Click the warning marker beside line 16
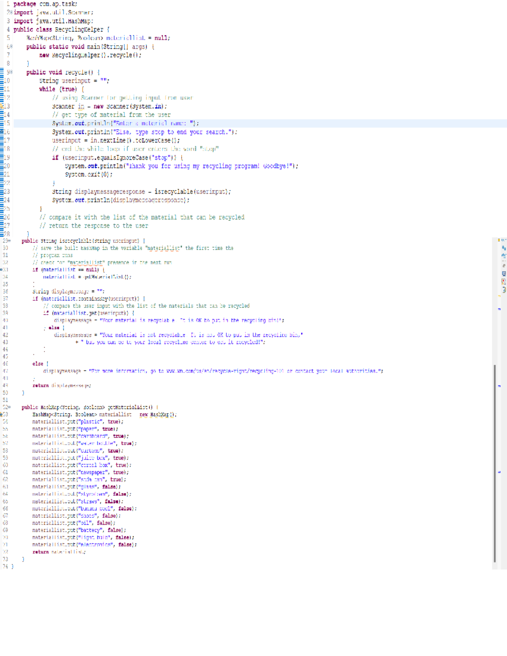 coord(2,132)
